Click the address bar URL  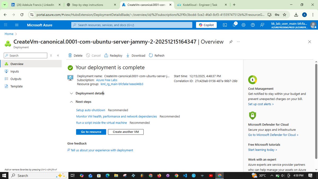150,15
